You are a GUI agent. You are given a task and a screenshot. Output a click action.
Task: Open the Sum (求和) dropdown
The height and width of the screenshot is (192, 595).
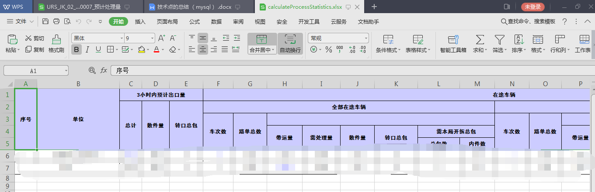point(480,44)
